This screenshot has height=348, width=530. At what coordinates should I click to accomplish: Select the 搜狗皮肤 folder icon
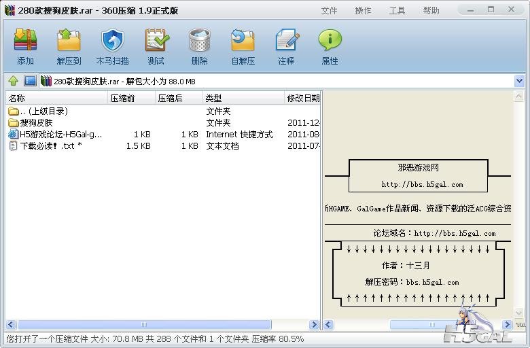13,122
